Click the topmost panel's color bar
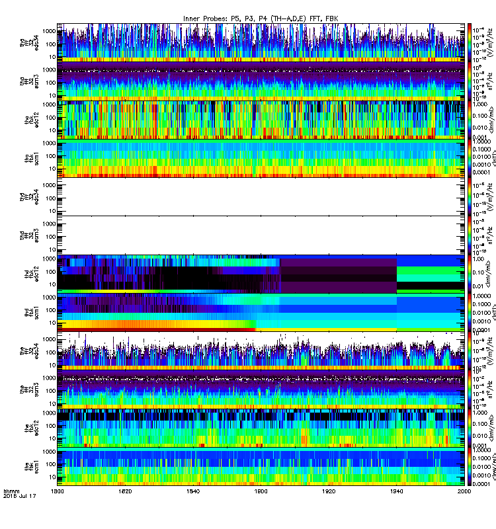496x529 pixels. (x=470, y=42)
